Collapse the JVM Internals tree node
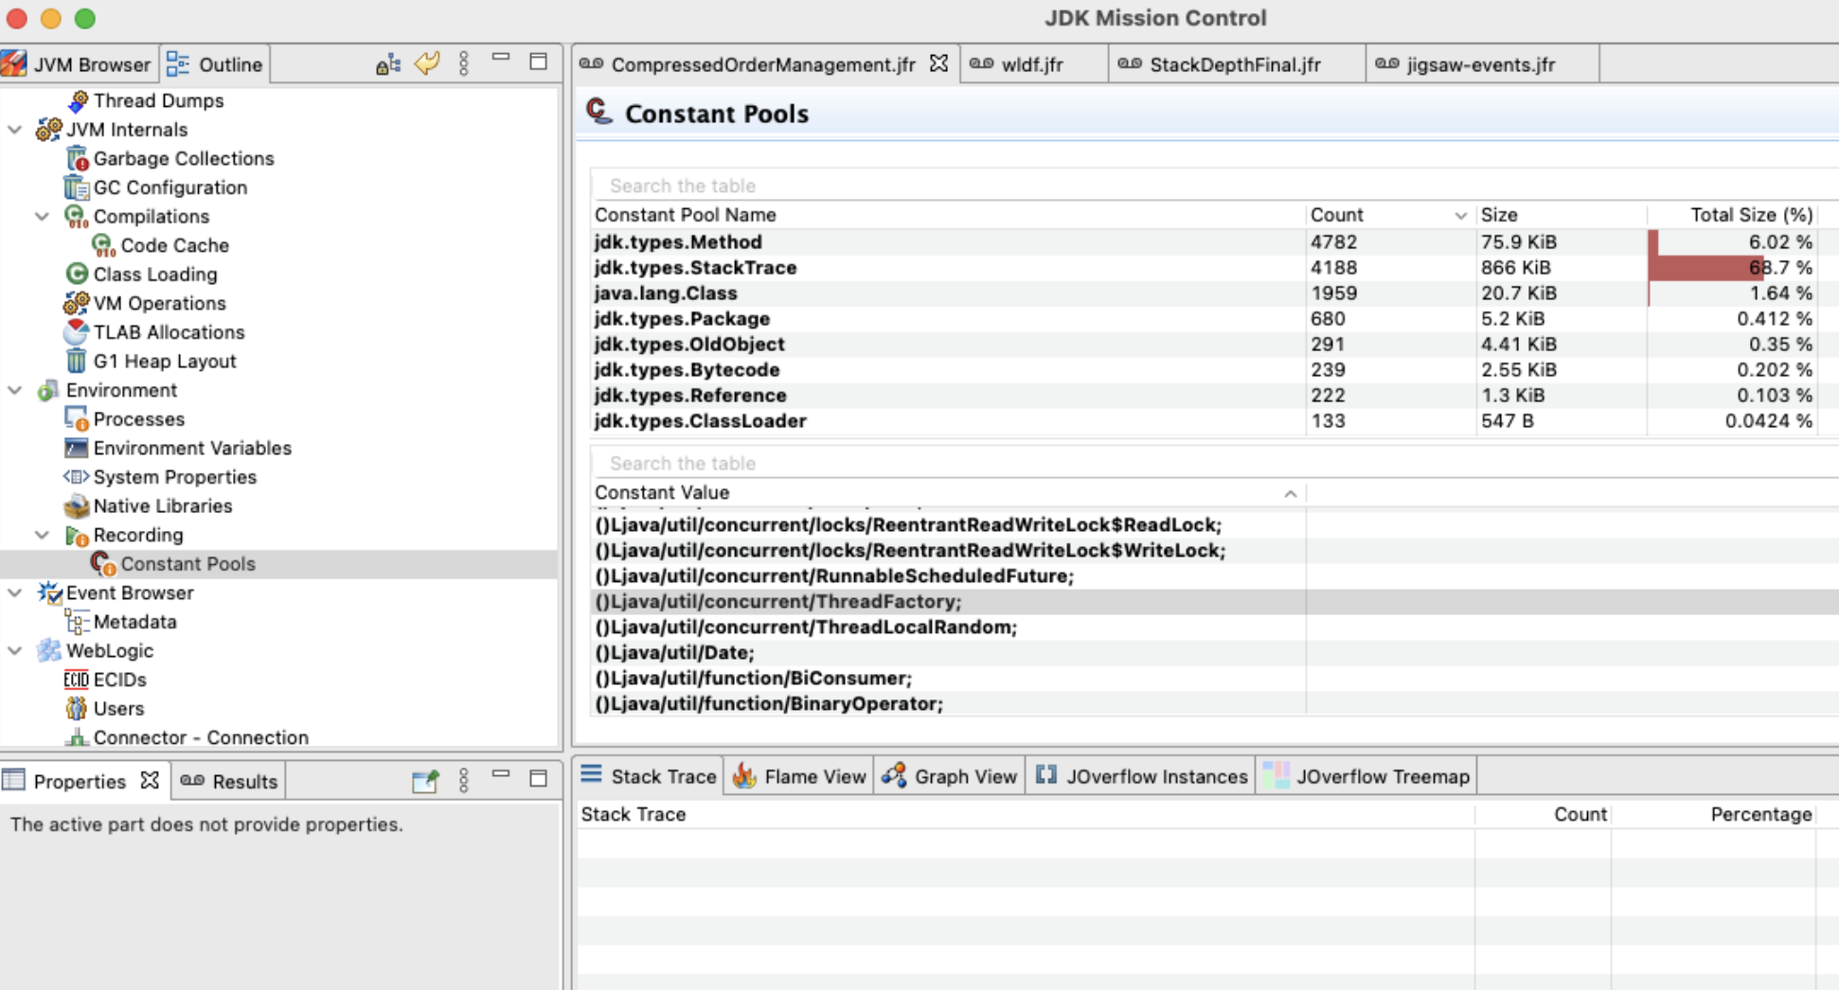The width and height of the screenshot is (1839, 990). tap(15, 130)
